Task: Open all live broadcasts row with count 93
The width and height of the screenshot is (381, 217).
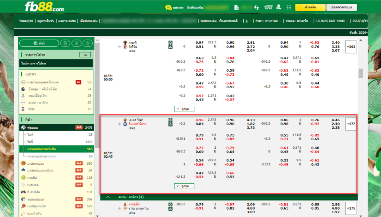Action: [x=56, y=82]
